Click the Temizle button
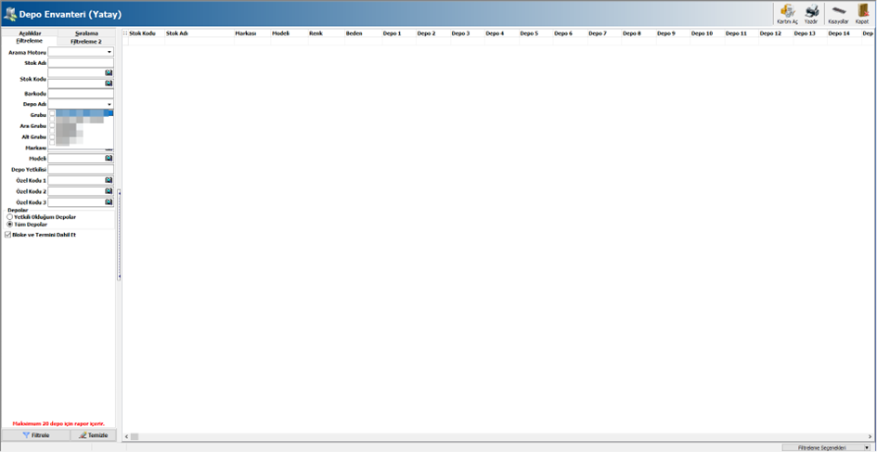Screen dimensions: 877x452 coord(93,434)
